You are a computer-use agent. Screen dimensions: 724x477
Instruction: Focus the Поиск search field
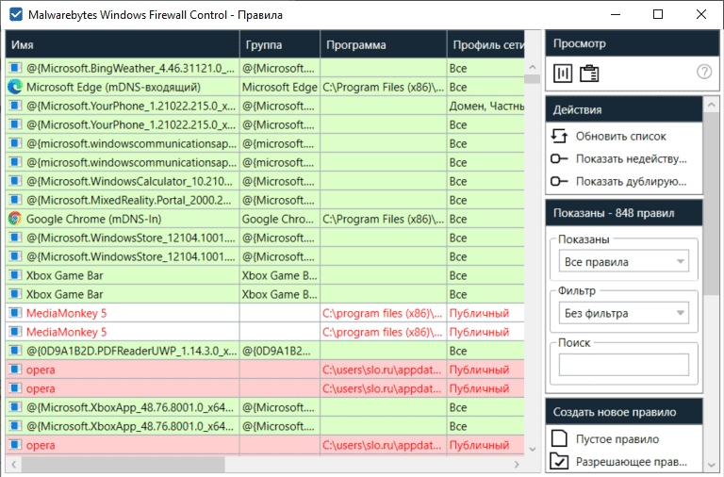pyautogui.click(x=624, y=365)
